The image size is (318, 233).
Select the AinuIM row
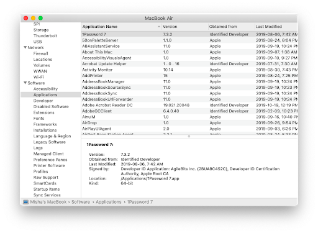click(189, 117)
